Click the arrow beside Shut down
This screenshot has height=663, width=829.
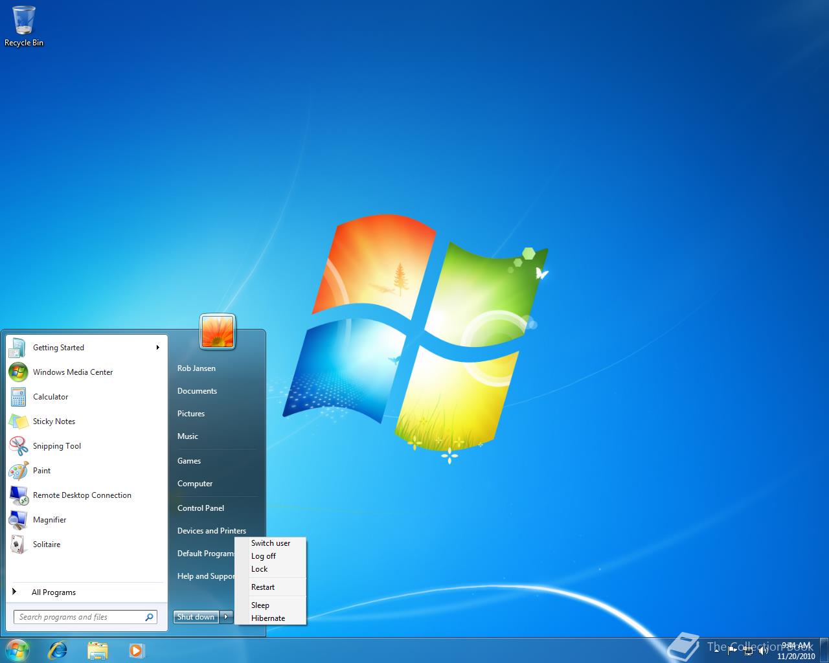(x=226, y=617)
